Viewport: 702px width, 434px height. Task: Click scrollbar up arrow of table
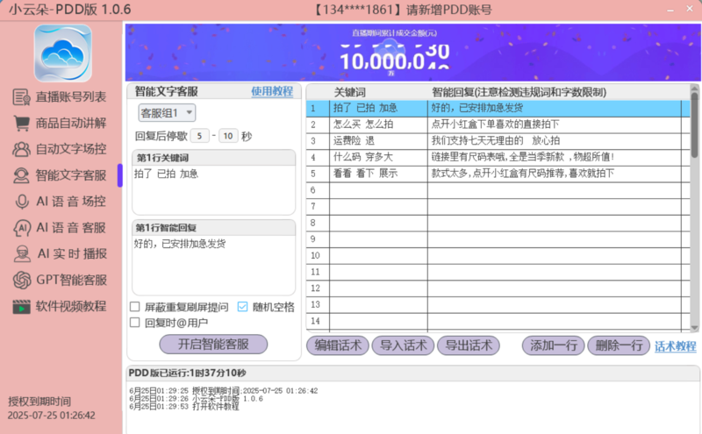click(694, 89)
